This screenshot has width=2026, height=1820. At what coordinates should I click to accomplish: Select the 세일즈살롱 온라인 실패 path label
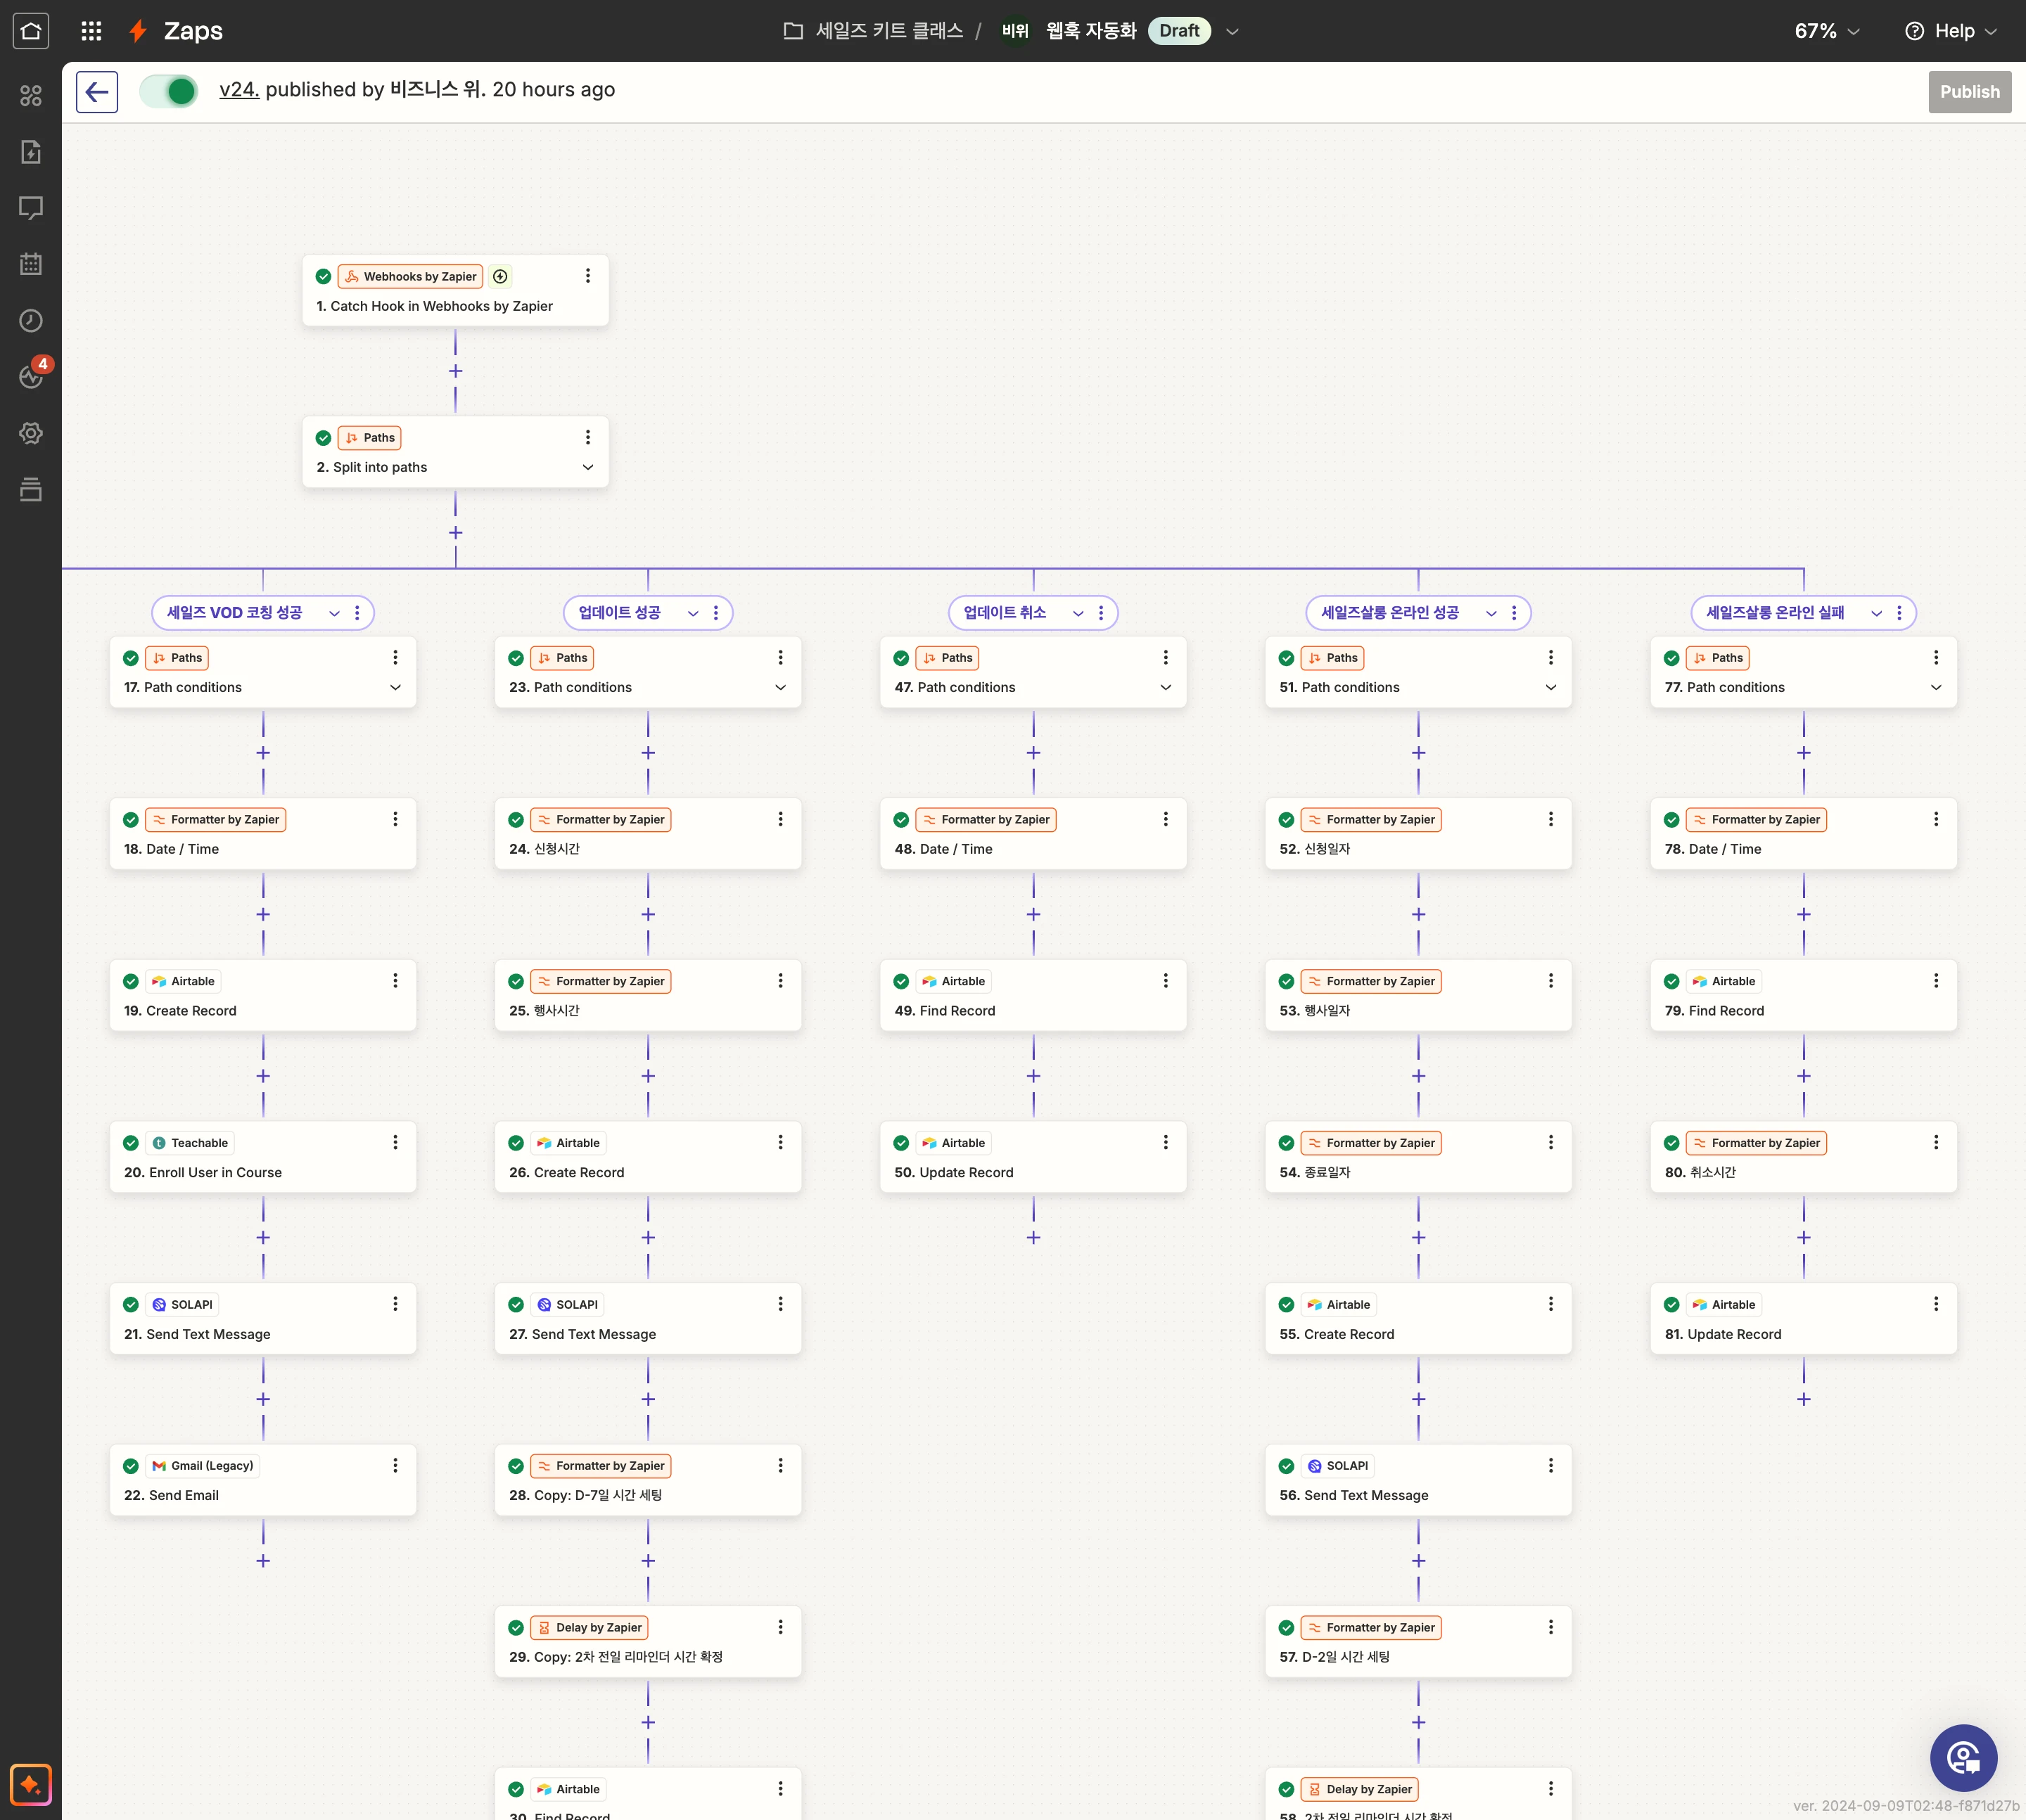click(x=1775, y=613)
